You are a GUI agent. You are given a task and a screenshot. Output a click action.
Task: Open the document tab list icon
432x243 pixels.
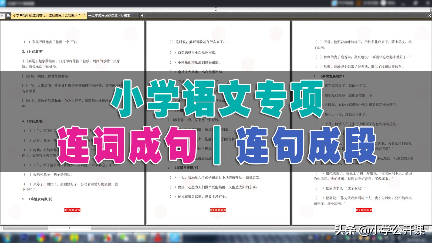[8, 16]
